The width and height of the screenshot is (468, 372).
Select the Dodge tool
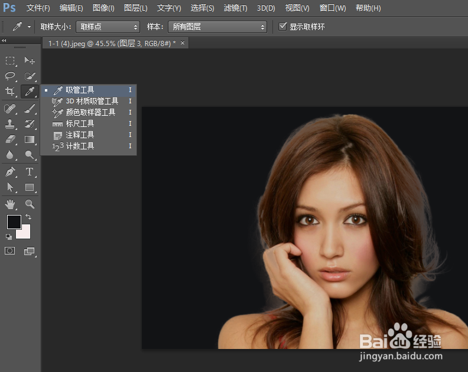30,155
